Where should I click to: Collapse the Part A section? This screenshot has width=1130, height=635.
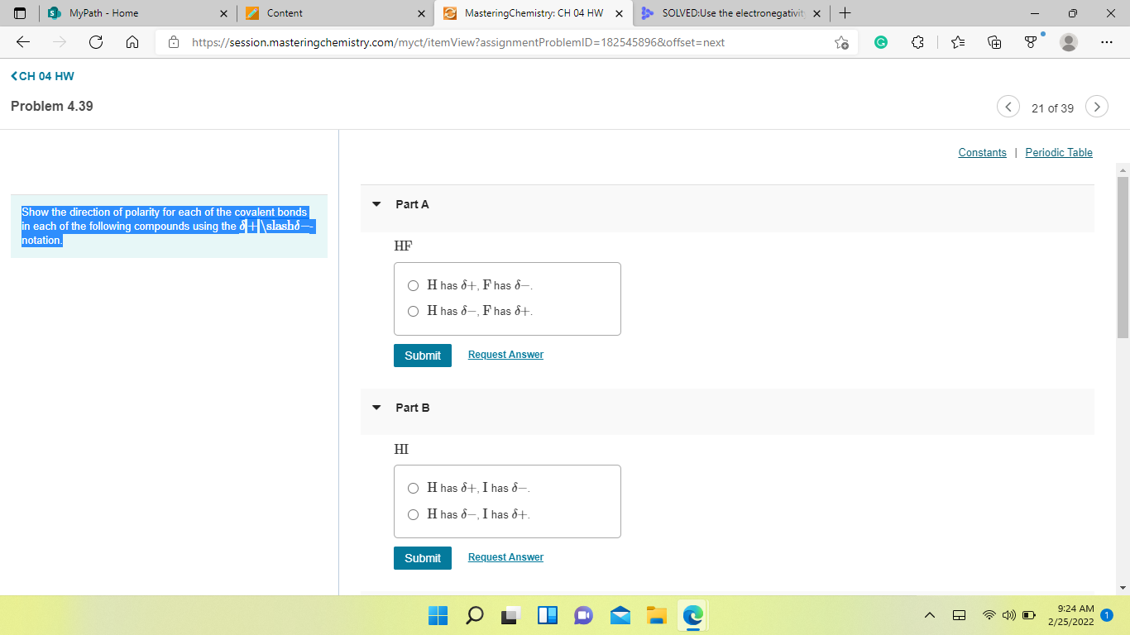376,203
